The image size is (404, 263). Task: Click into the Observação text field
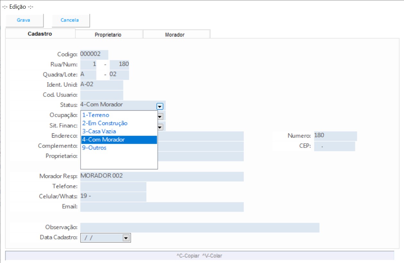(200, 227)
